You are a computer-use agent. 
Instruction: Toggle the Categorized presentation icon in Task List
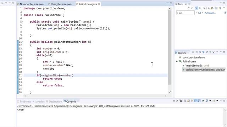tap(196, 8)
